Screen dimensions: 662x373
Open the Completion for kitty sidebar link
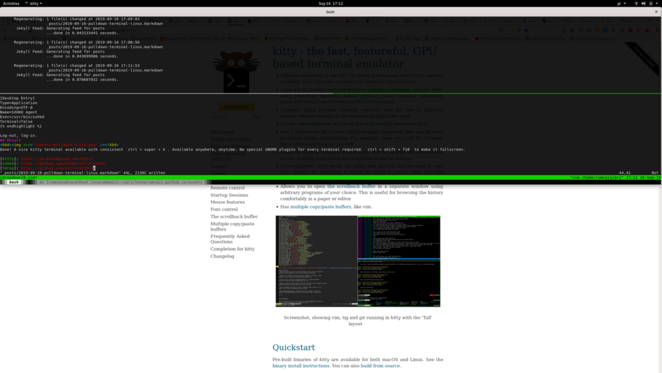[x=232, y=249]
